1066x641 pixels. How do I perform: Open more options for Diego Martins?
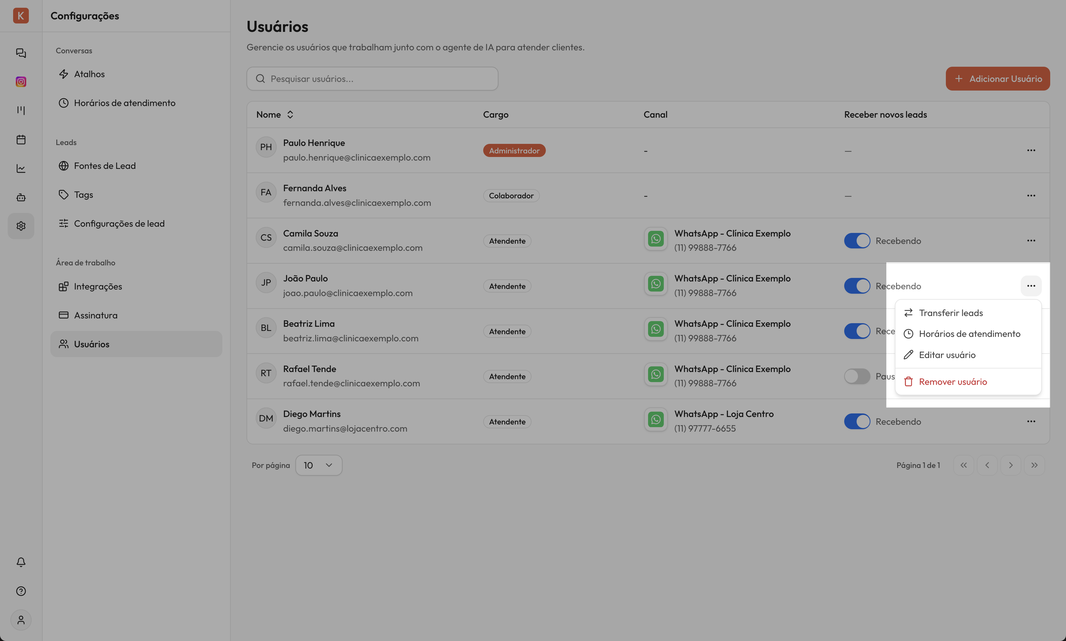[1031, 421]
